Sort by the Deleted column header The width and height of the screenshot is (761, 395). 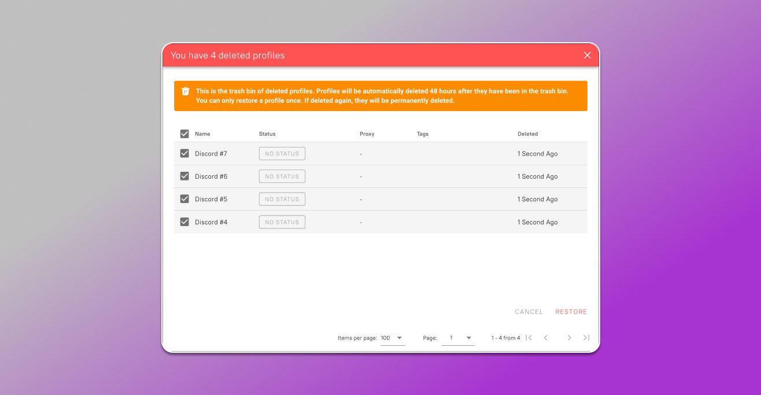point(527,134)
